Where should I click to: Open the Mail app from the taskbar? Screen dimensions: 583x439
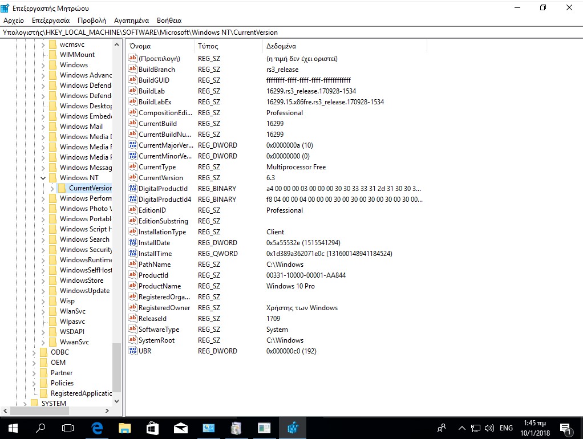click(180, 428)
